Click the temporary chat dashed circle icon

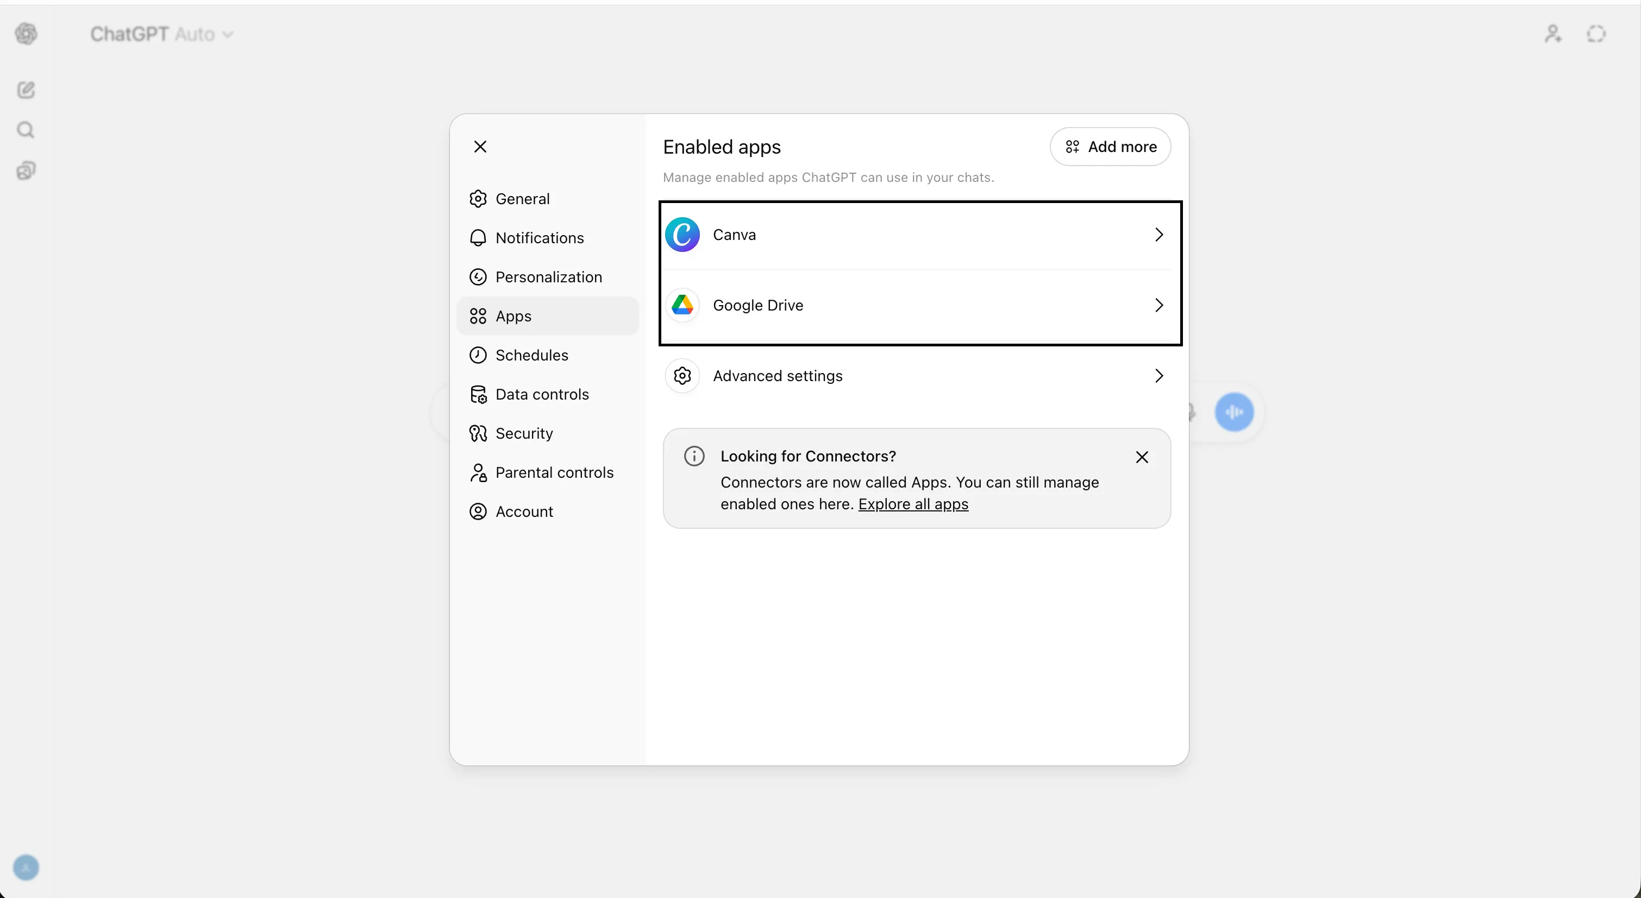[1596, 34]
